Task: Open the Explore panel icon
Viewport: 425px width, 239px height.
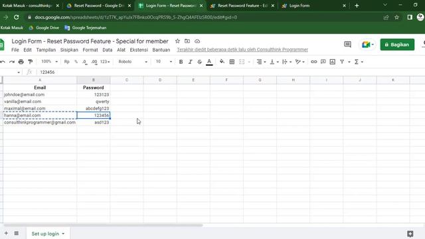Action: (x=410, y=234)
